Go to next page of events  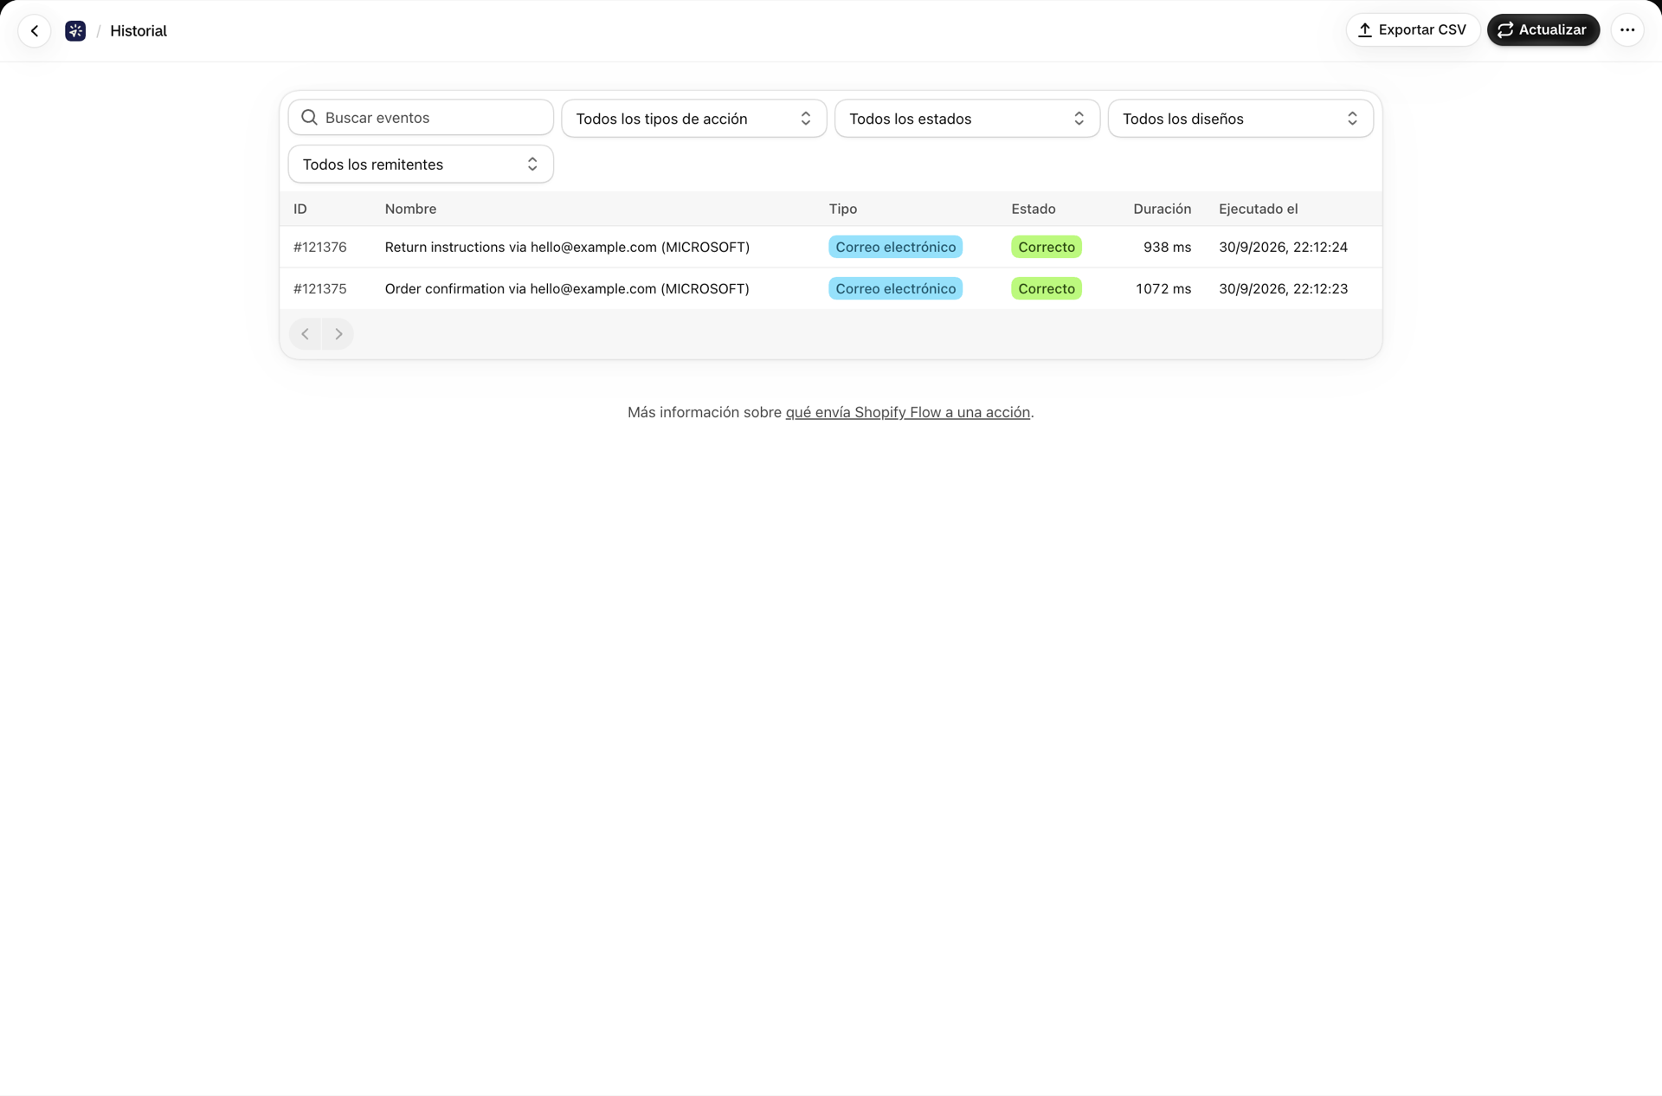coord(338,334)
